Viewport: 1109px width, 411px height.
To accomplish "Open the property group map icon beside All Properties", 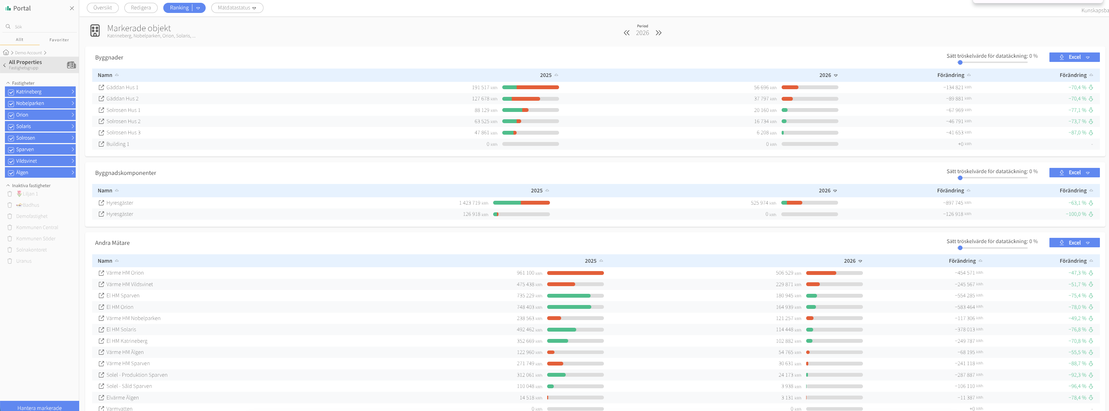I will click(72, 65).
